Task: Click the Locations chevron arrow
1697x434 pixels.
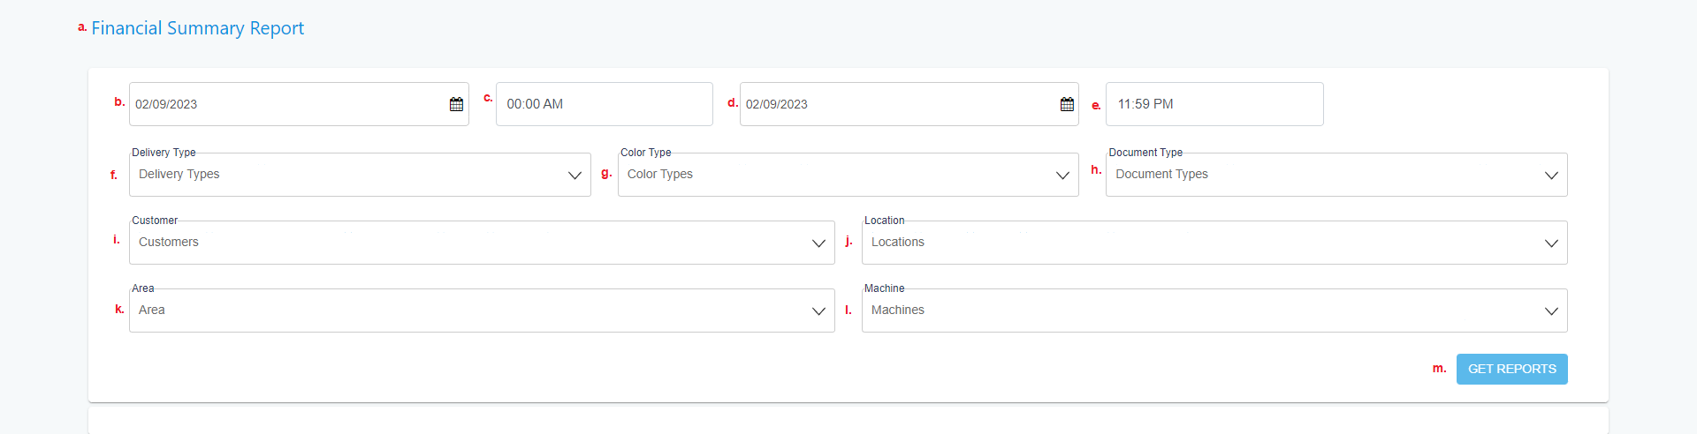Action: point(1551,243)
